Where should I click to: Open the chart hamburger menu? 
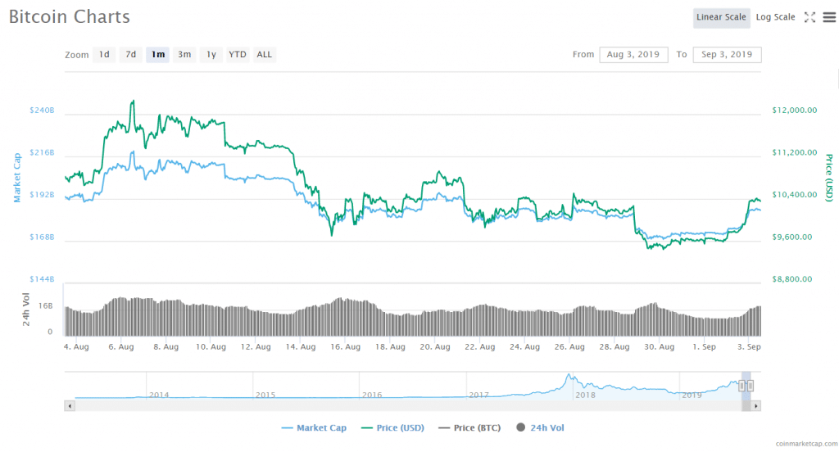pos(828,17)
